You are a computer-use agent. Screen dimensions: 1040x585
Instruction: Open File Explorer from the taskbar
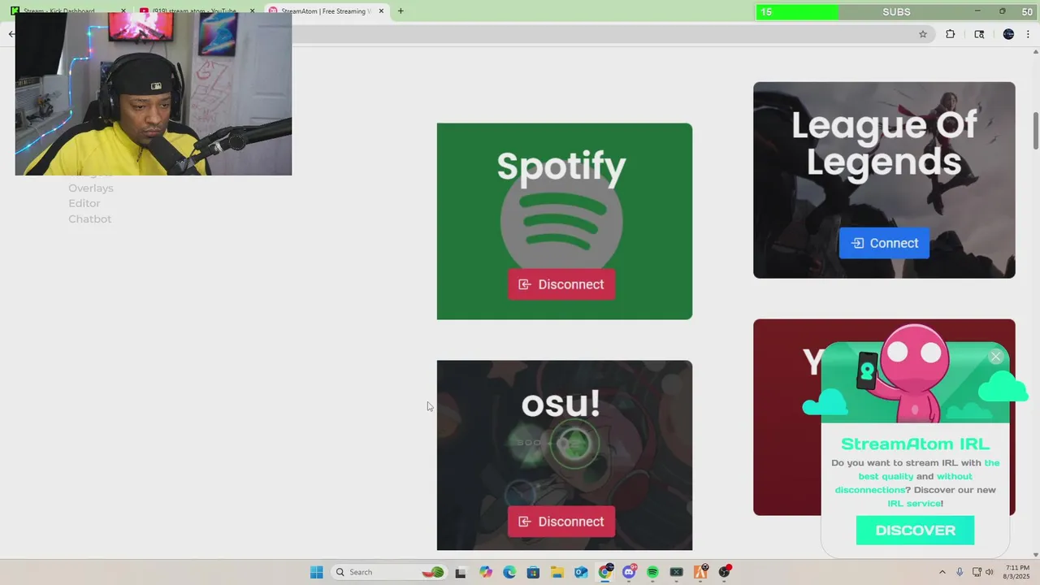coord(557,572)
